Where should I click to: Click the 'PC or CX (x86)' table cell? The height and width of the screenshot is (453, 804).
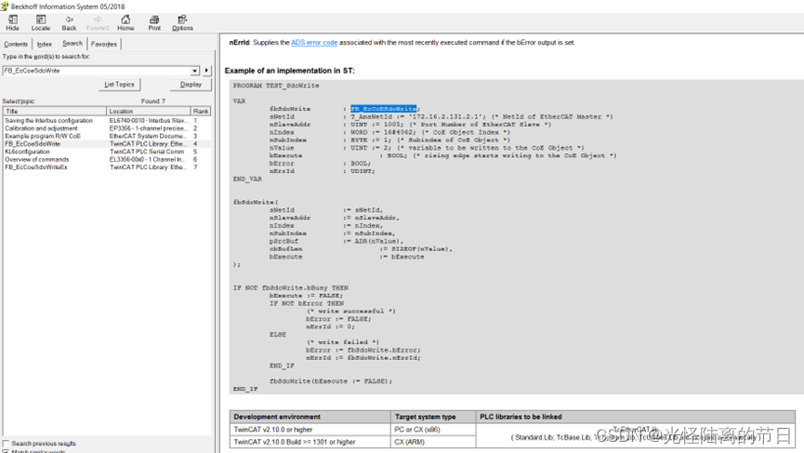point(433,430)
